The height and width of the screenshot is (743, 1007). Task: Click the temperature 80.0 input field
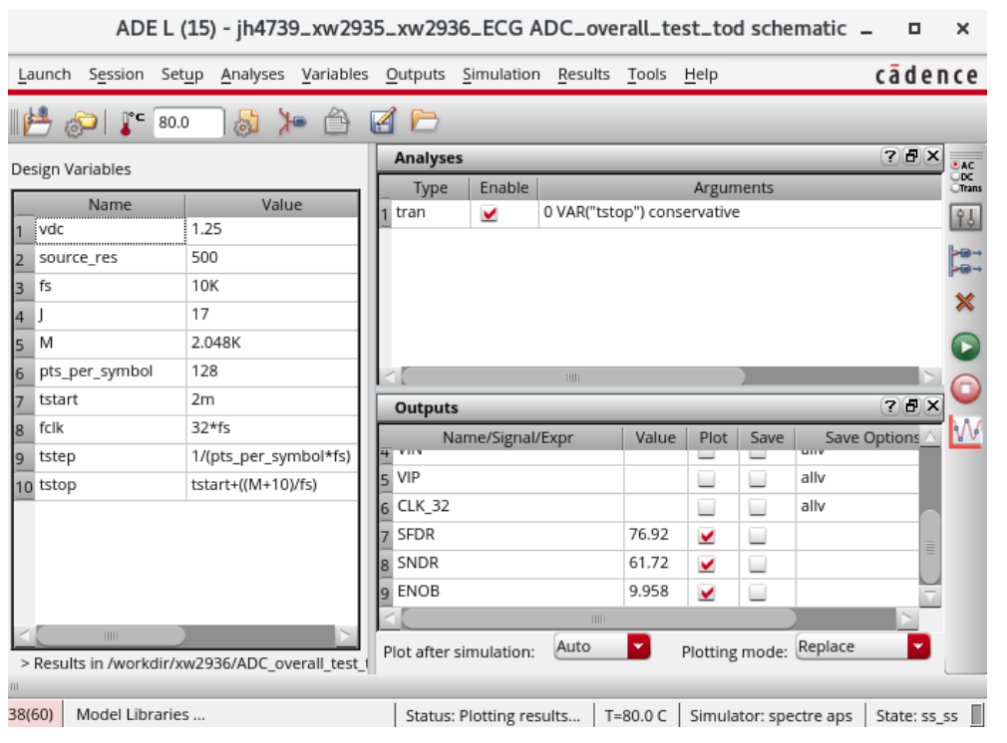(186, 123)
